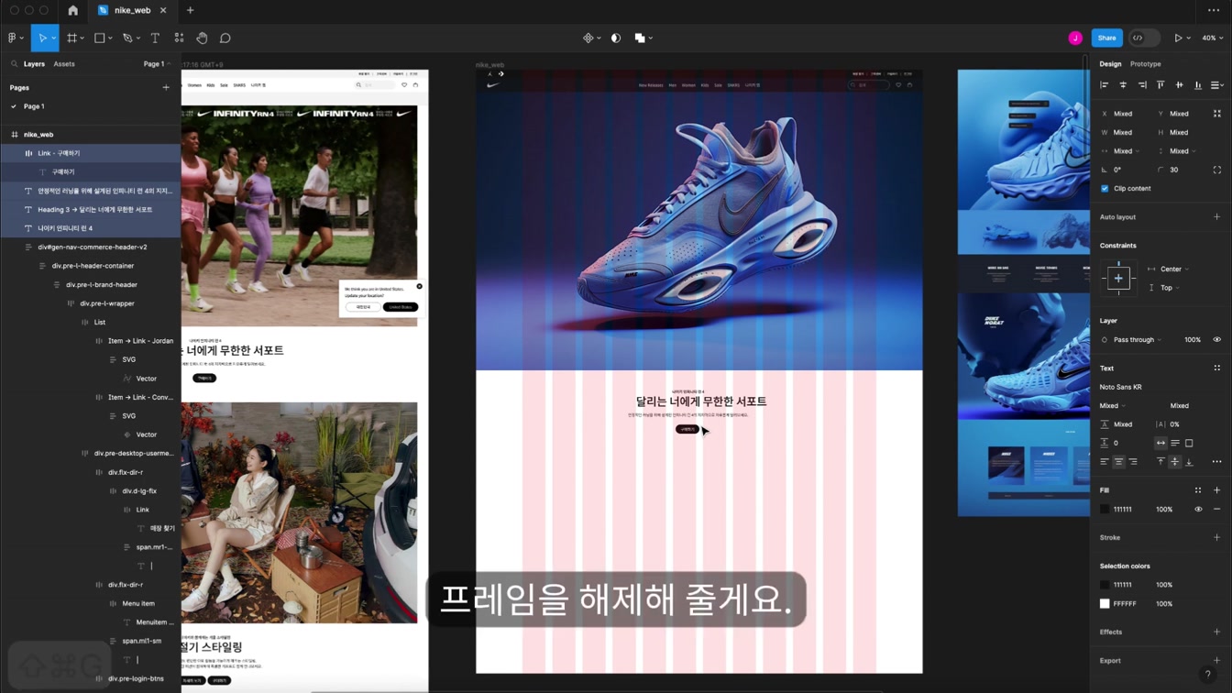The image size is (1232, 693).
Task: Click the Mask half-circle icon
Action: pos(616,38)
